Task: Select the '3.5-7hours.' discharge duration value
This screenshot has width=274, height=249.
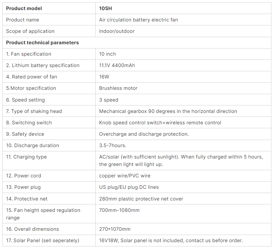Action: [113, 145]
